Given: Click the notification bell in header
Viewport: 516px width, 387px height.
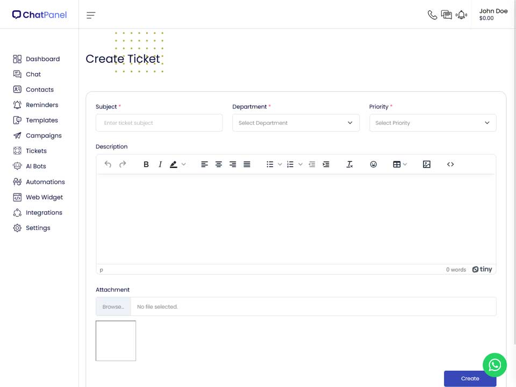Looking at the screenshot, I should [461, 15].
